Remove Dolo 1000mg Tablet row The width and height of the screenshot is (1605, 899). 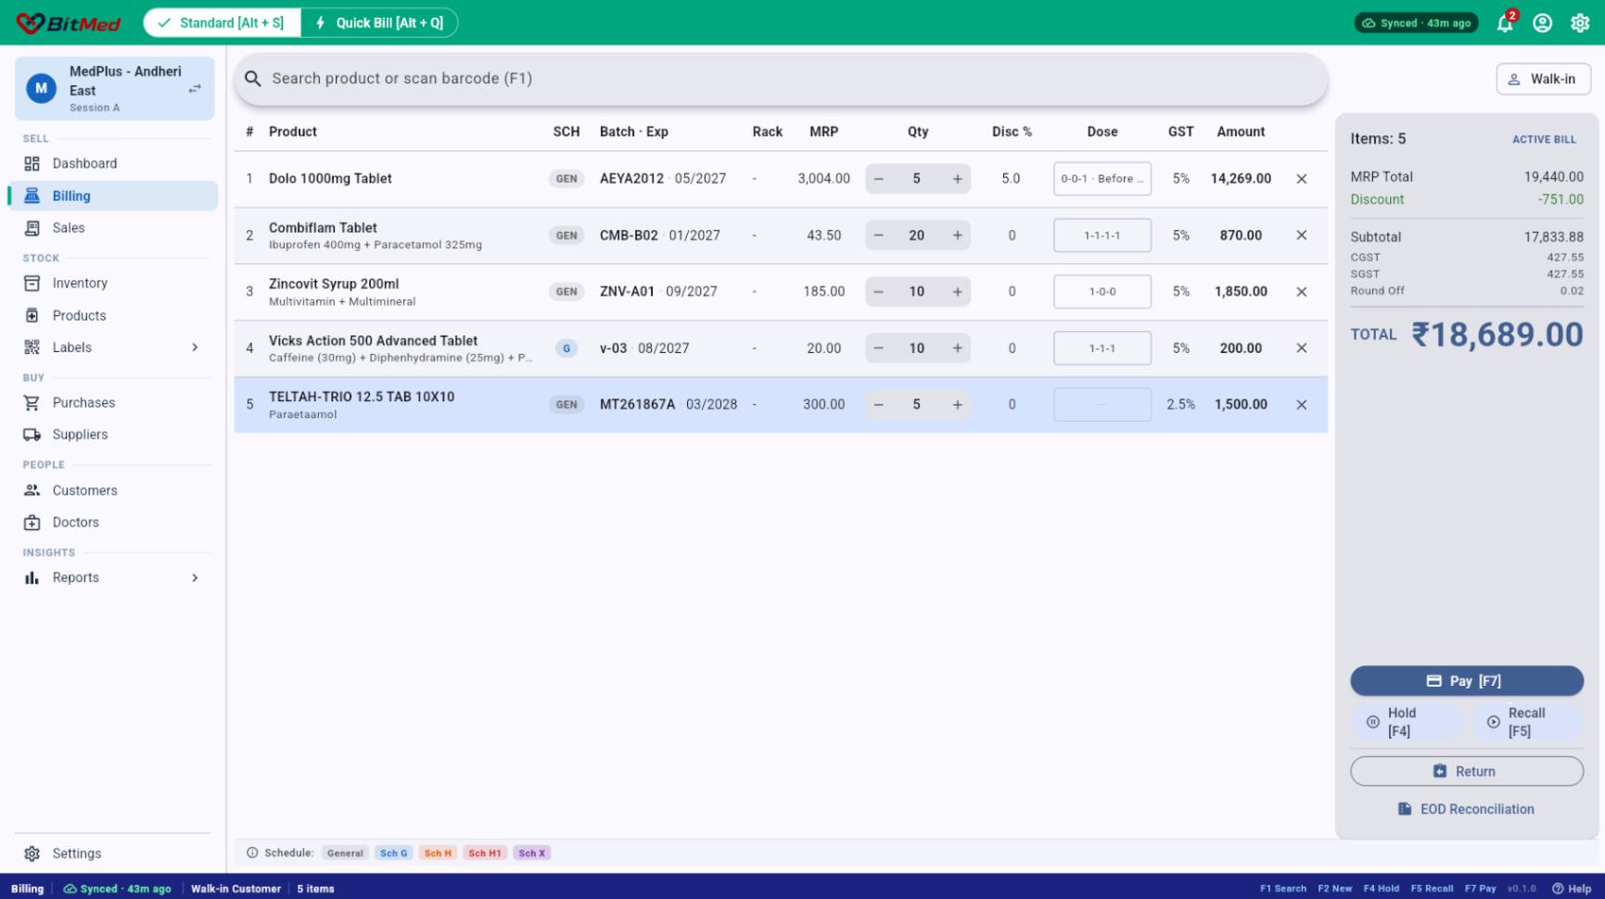[1301, 179]
